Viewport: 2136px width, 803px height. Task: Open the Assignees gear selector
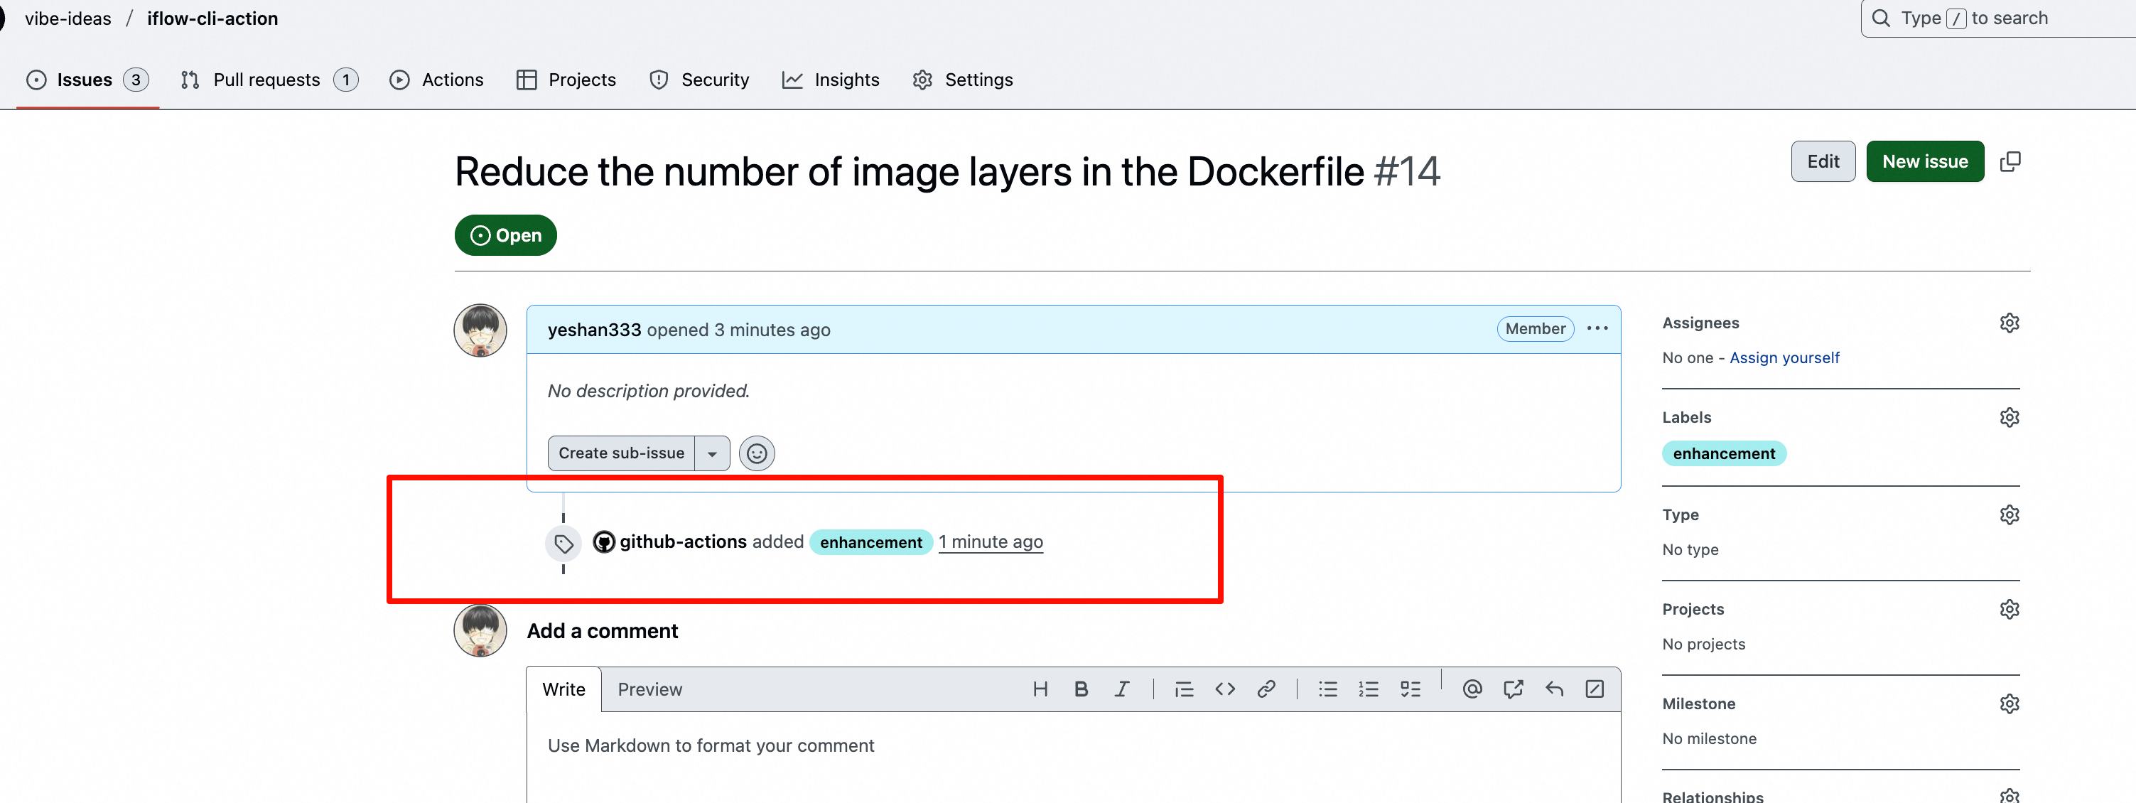[x=2009, y=323]
